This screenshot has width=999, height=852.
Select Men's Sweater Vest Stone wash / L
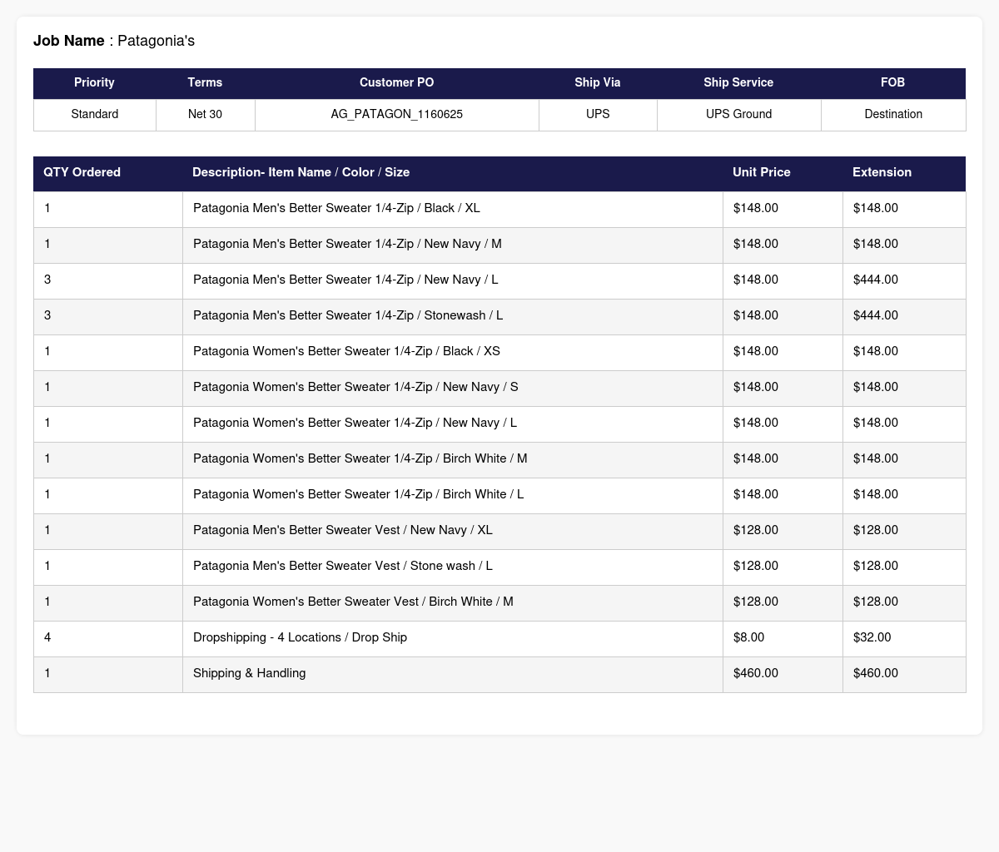[343, 567]
